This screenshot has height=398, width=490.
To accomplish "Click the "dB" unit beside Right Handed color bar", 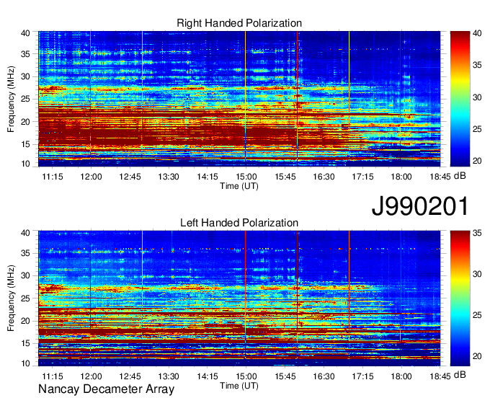I will tap(460, 176).
